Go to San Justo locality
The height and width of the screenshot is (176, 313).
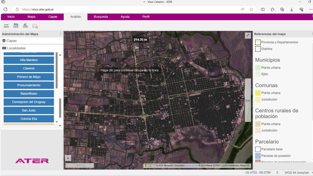pos(29,110)
